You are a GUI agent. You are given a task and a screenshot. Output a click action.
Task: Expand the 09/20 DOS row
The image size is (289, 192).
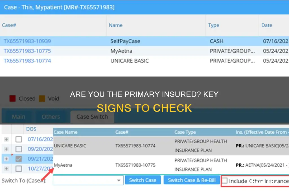click(x=6, y=149)
